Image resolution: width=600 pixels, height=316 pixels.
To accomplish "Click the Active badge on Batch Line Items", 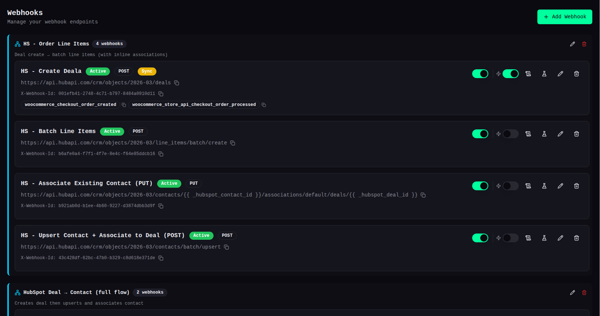I will pos(112,131).
